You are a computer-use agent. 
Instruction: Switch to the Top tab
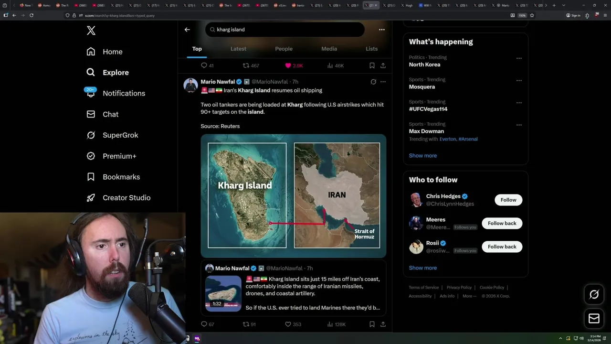click(197, 49)
